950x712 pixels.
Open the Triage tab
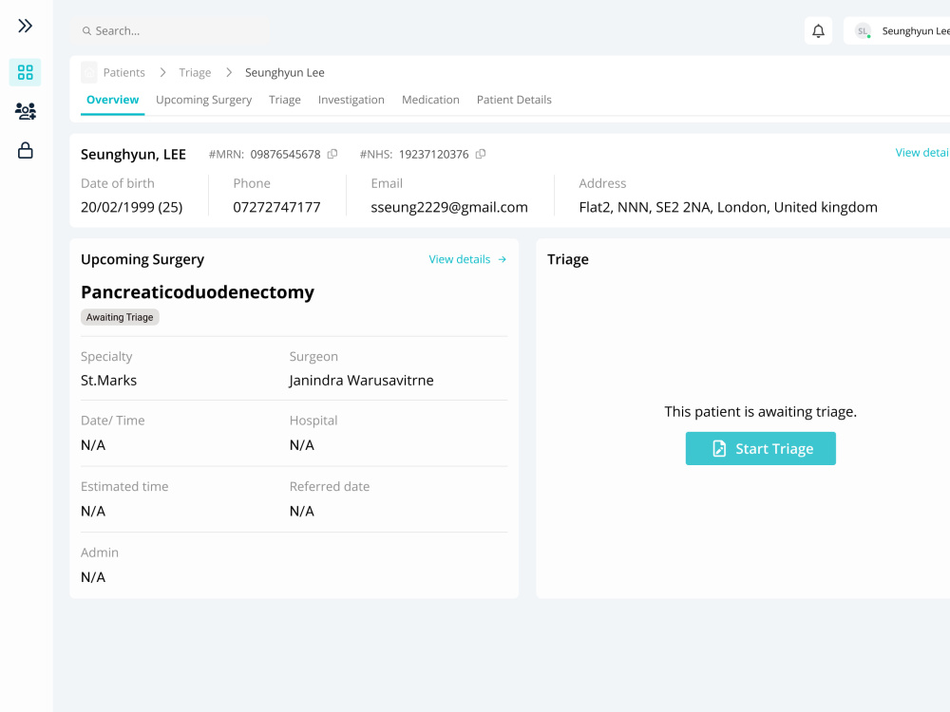point(285,100)
